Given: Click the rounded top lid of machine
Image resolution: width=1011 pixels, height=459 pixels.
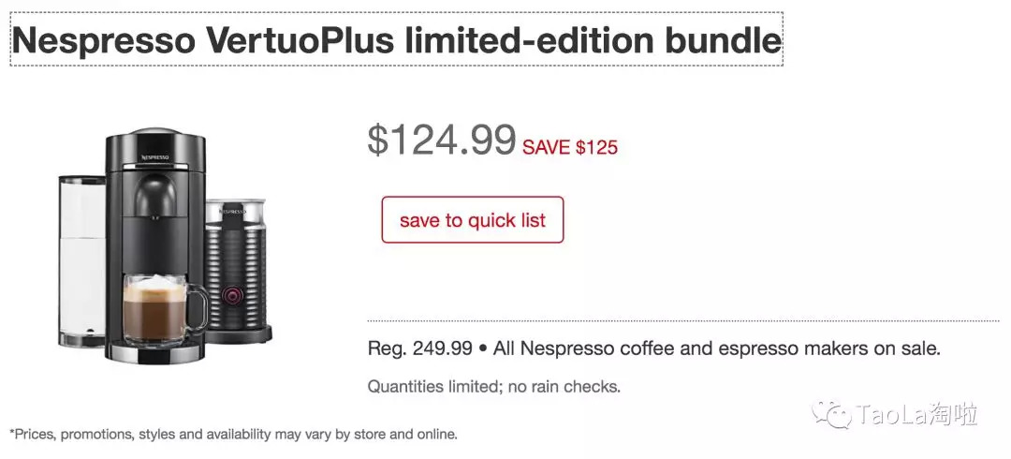Looking at the screenshot, I should pos(154,134).
